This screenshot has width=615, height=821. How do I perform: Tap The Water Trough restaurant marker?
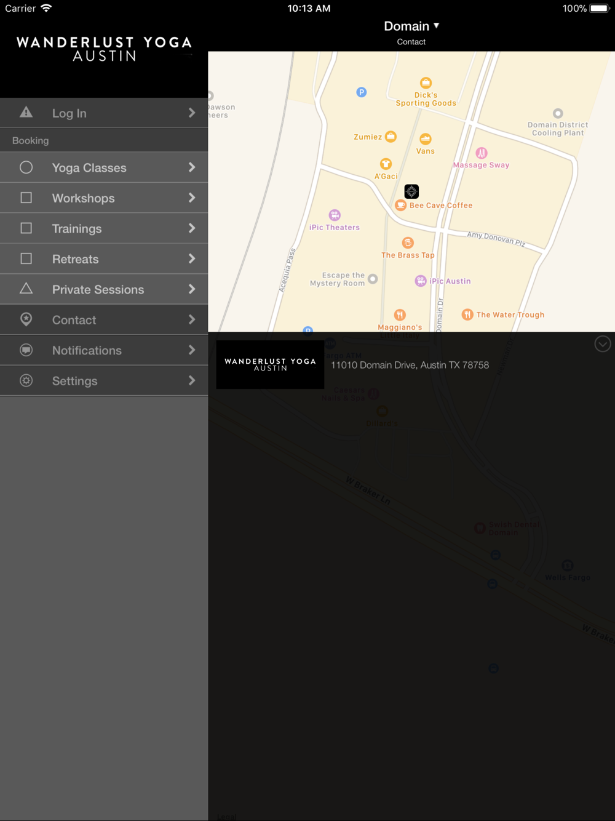pyautogui.click(x=467, y=314)
